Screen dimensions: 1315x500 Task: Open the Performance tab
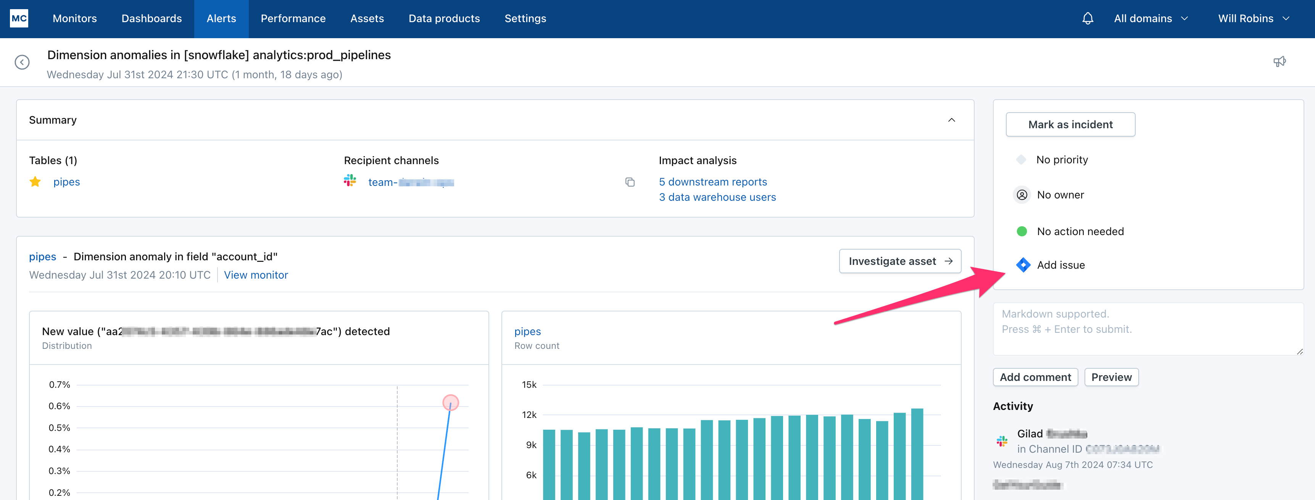pyautogui.click(x=293, y=19)
